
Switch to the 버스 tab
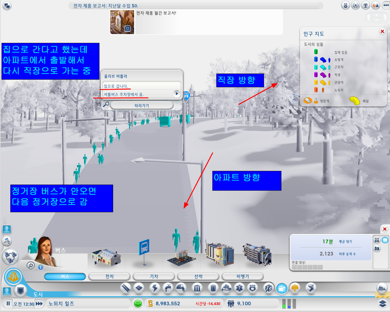coord(65,277)
